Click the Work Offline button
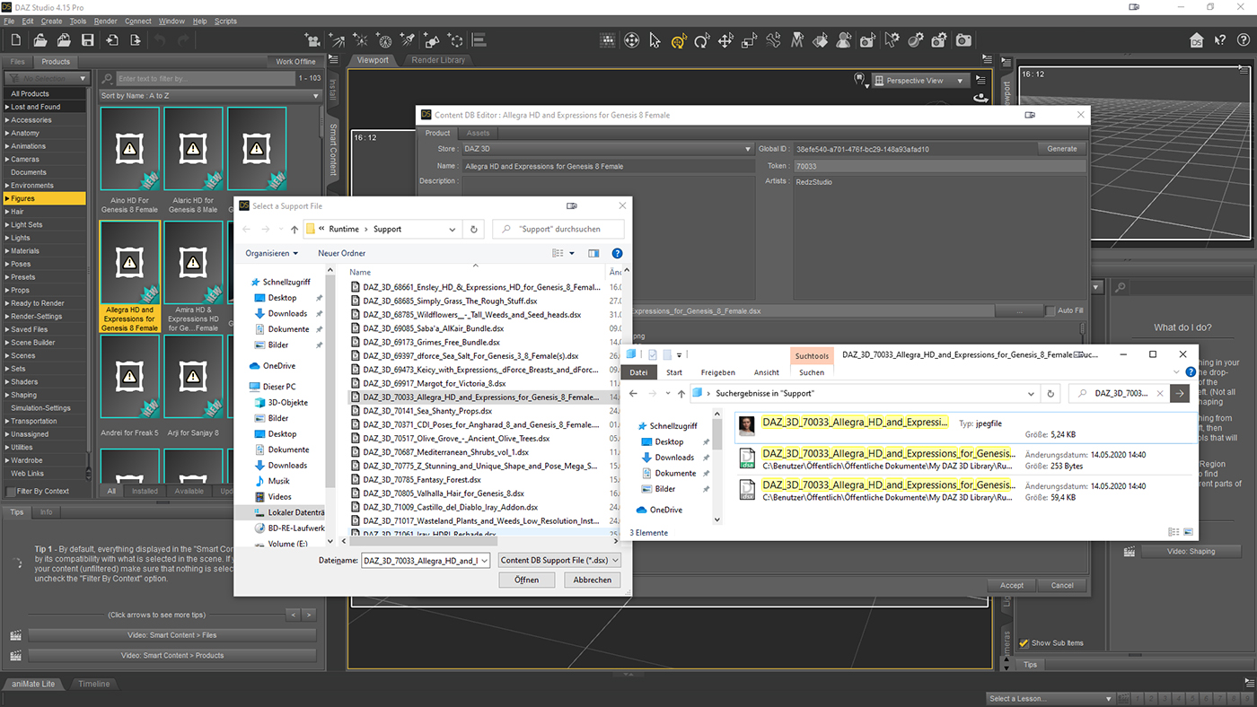This screenshot has width=1257, height=707. (296, 62)
